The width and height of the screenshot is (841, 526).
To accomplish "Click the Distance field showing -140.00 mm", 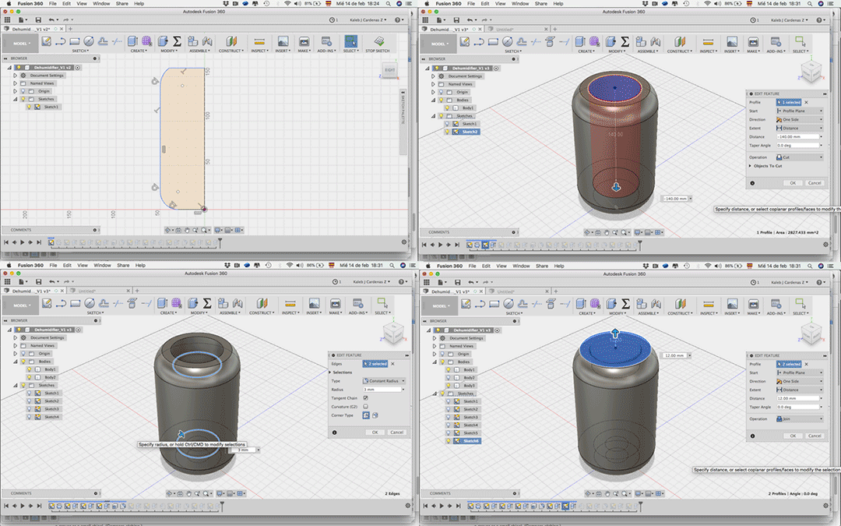I will click(797, 136).
